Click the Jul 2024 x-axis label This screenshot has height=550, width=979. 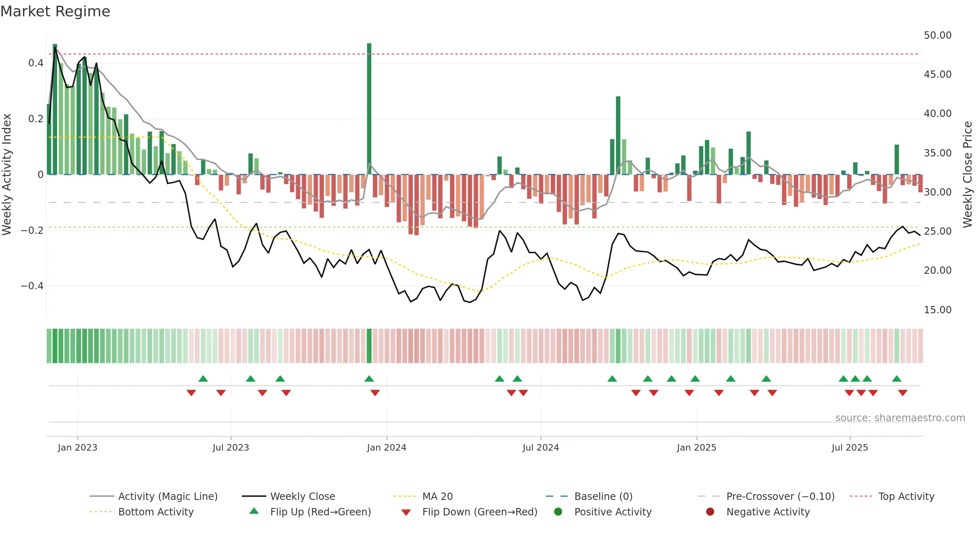541,447
